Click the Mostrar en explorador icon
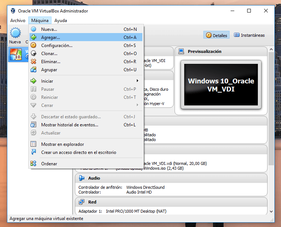Viewport: 281px width, 227px height. click(33, 144)
